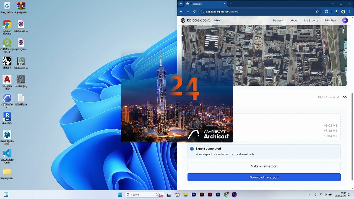Click the page vertical scrollbar thumb
The width and height of the screenshot is (354, 199).
pos(352,137)
